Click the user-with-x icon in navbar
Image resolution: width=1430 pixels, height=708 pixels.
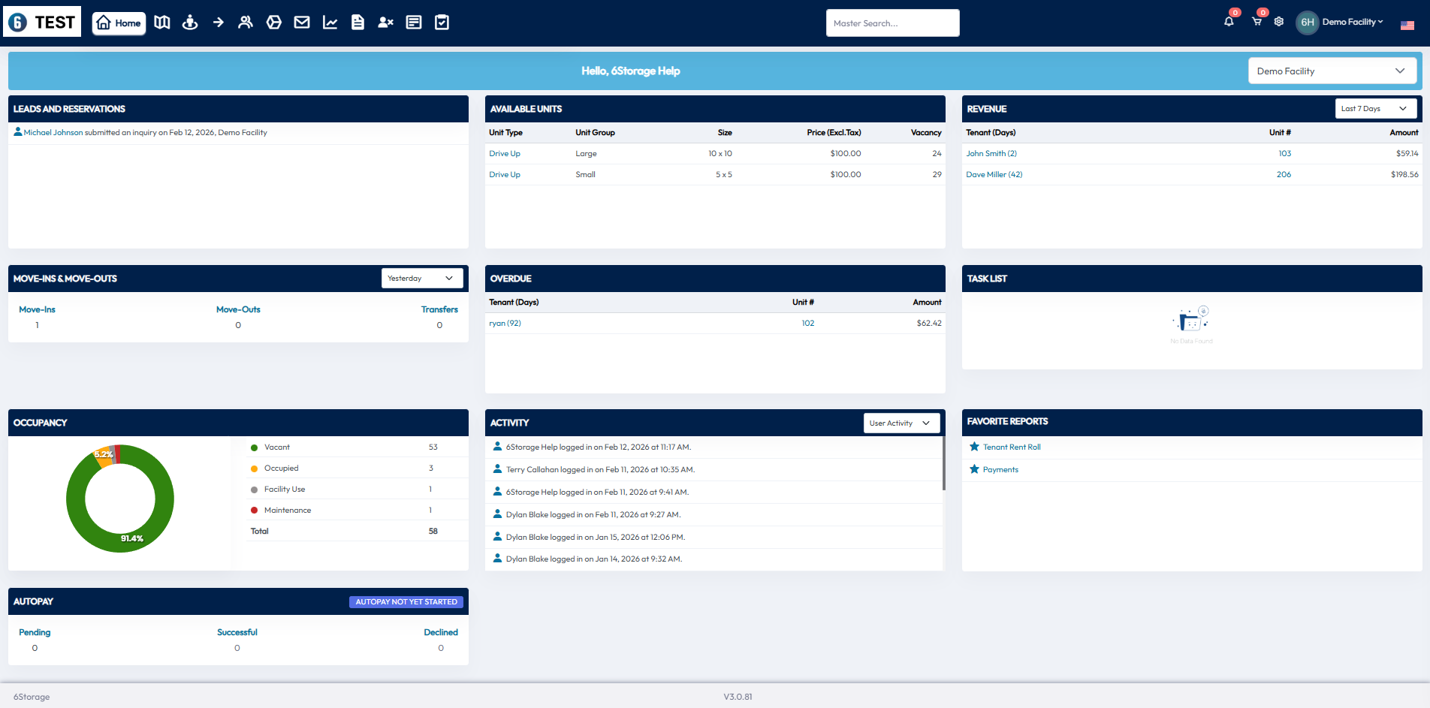(x=385, y=23)
